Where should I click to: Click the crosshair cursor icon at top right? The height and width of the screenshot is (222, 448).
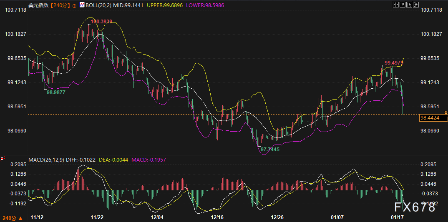click(x=395, y=5)
